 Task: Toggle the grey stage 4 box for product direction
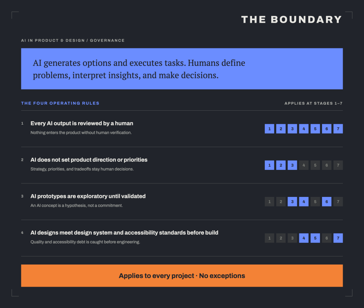click(x=304, y=165)
